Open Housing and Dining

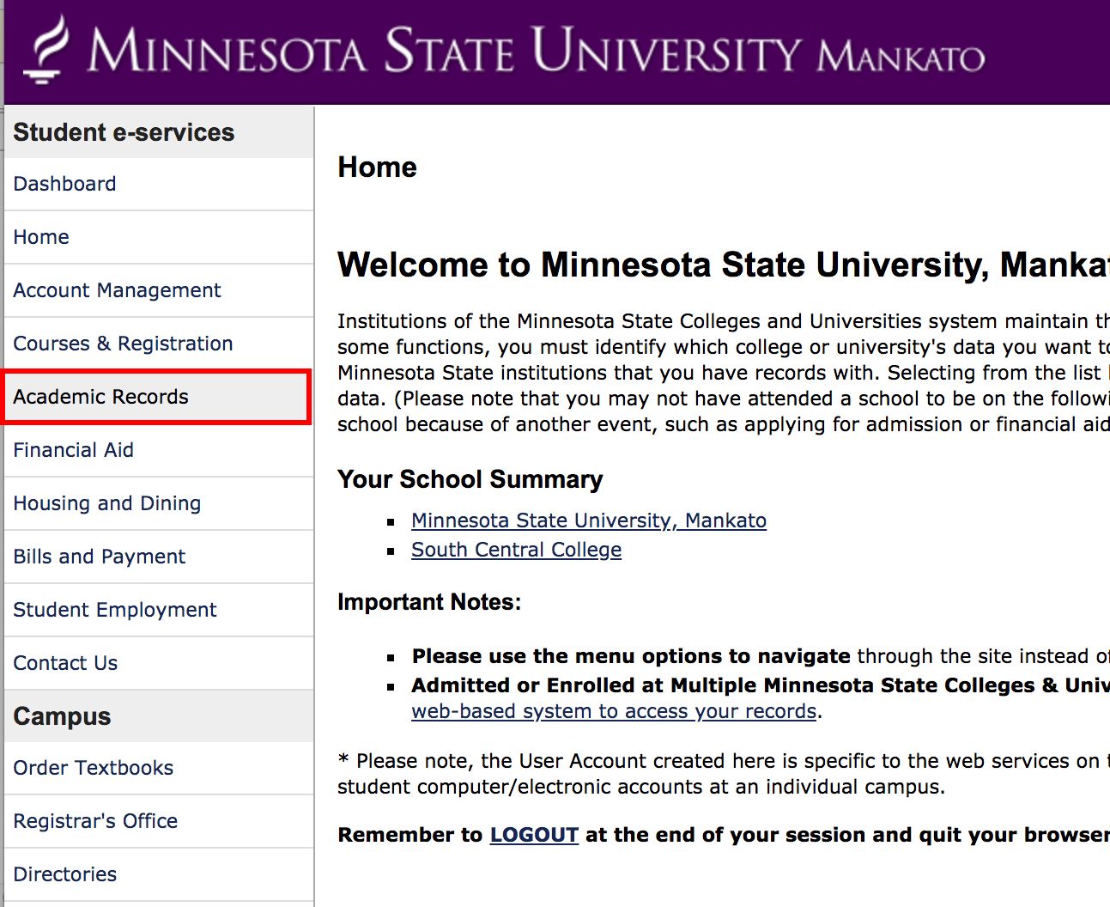[x=106, y=503]
